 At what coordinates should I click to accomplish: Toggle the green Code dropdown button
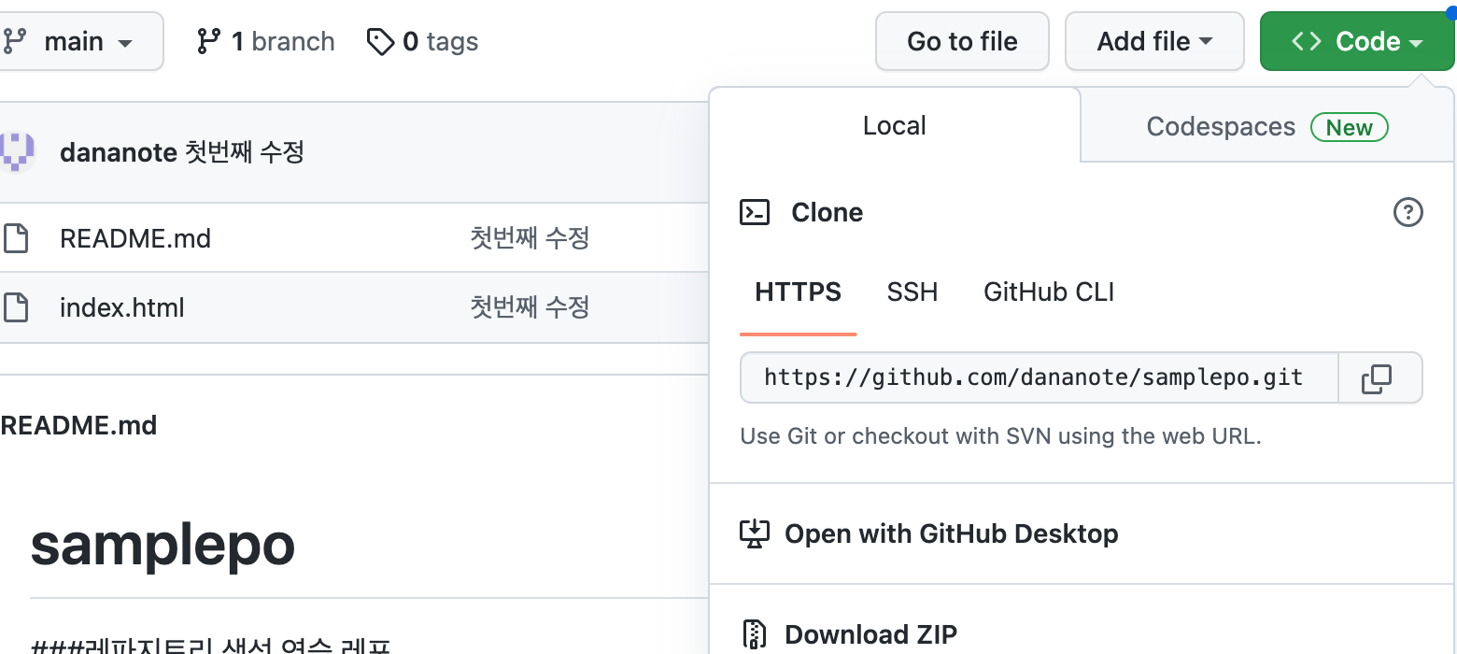point(1357,41)
